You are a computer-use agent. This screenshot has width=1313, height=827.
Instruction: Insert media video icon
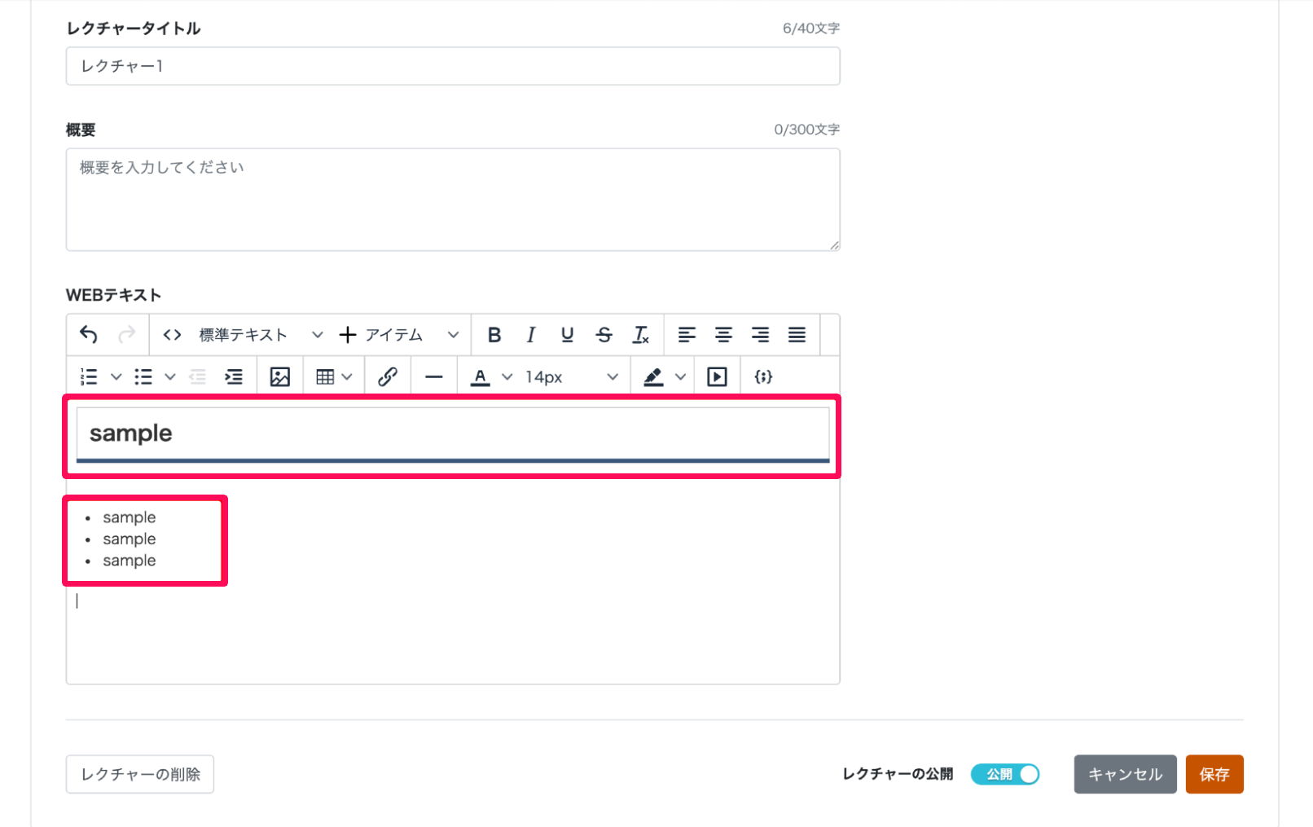[x=717, y=377]
